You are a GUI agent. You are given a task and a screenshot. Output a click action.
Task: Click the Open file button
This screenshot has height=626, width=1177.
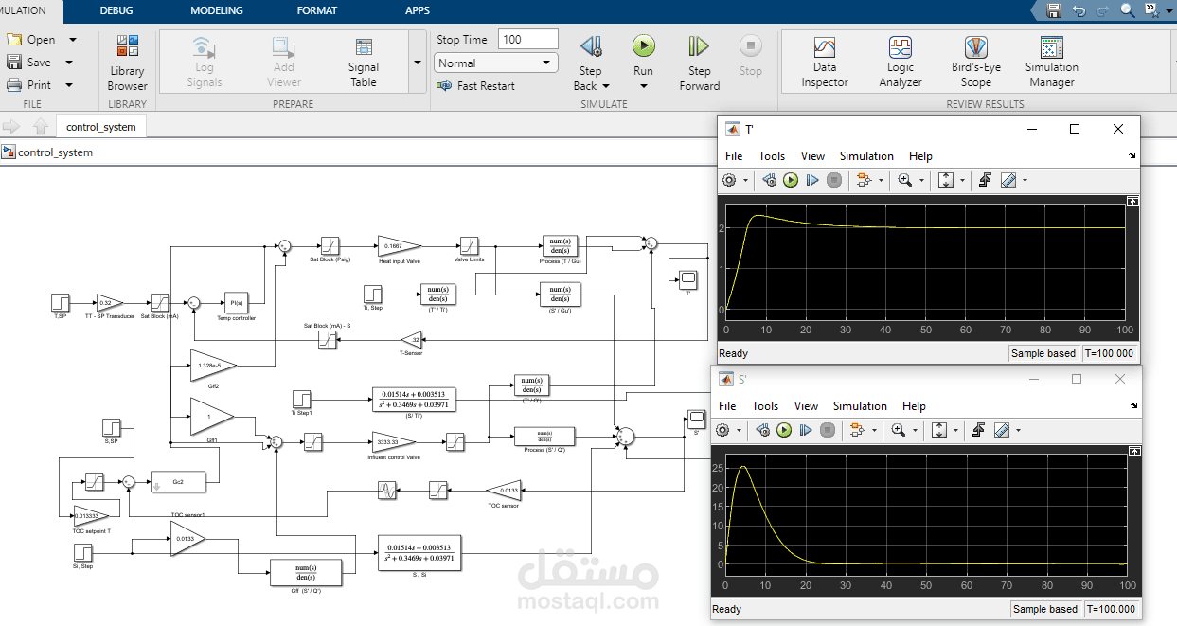[x=31, y=40]
